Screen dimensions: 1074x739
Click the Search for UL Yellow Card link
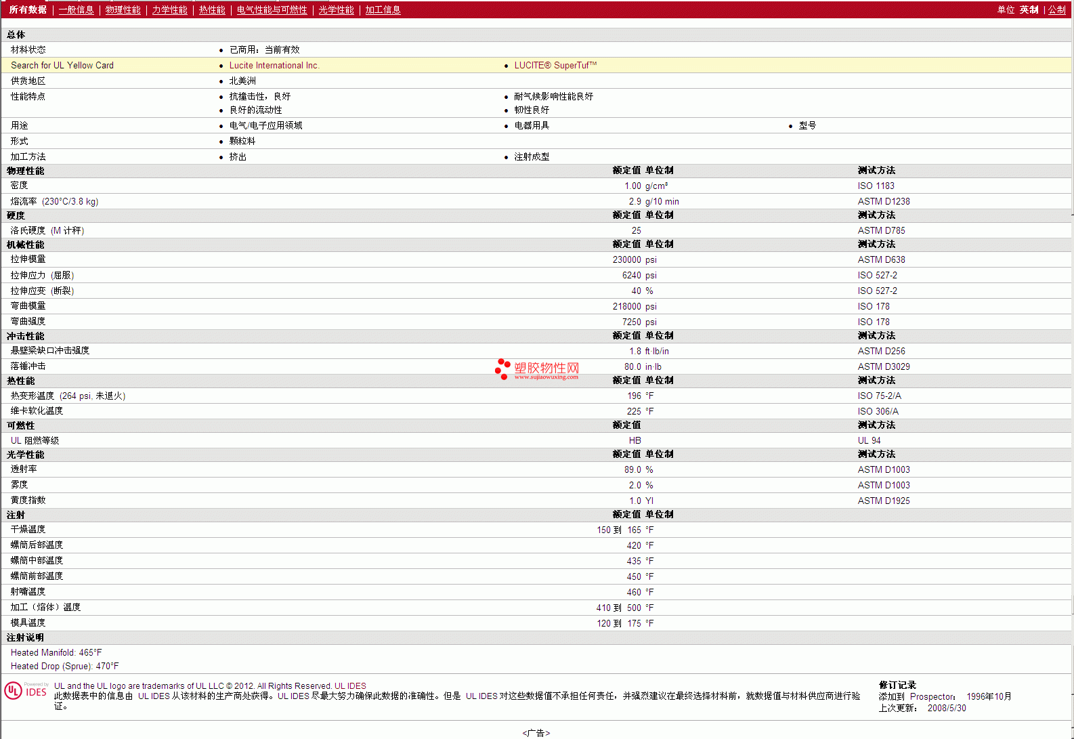click(62, 66)
